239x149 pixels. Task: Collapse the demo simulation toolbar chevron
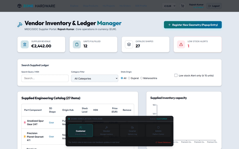169,119
